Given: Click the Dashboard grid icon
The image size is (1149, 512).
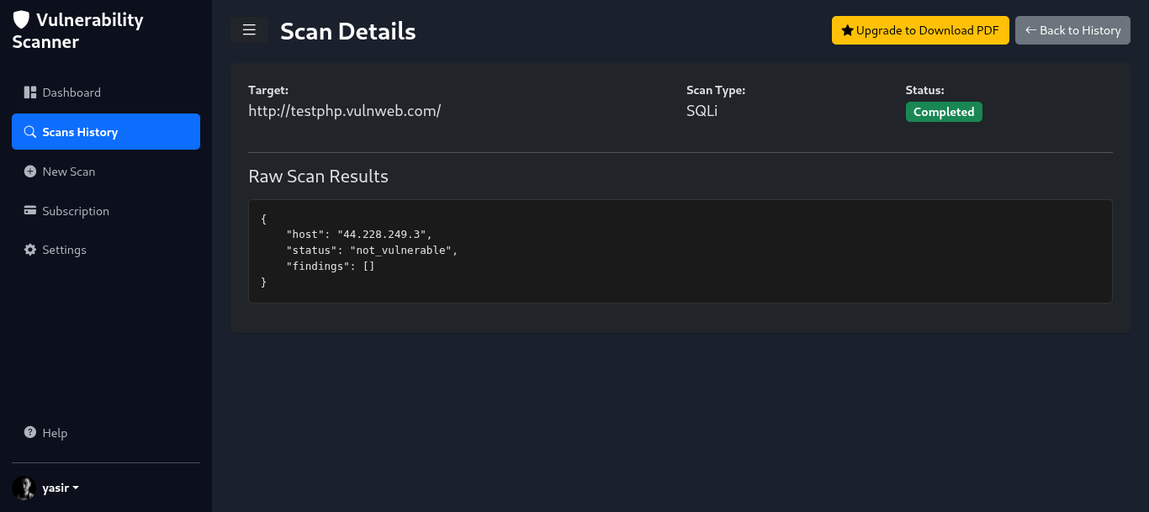Looking at the screenshot, I should (30, 92).
